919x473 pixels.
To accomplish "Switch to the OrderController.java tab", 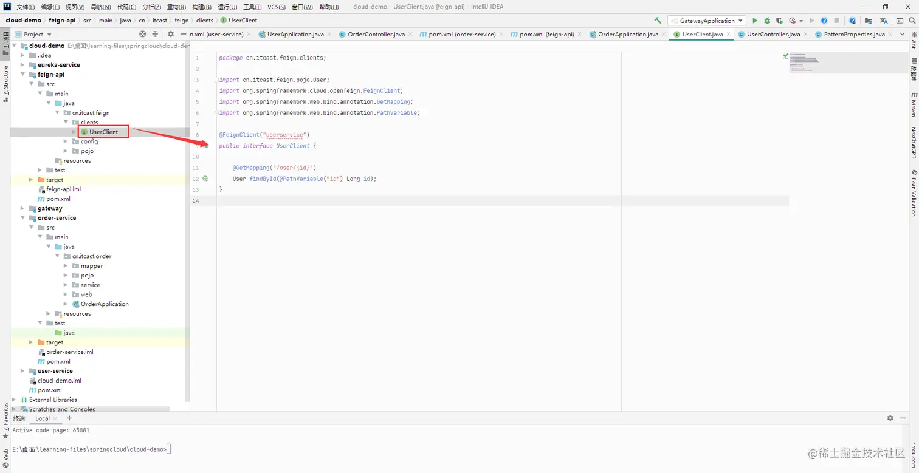I will click(376, 35).
